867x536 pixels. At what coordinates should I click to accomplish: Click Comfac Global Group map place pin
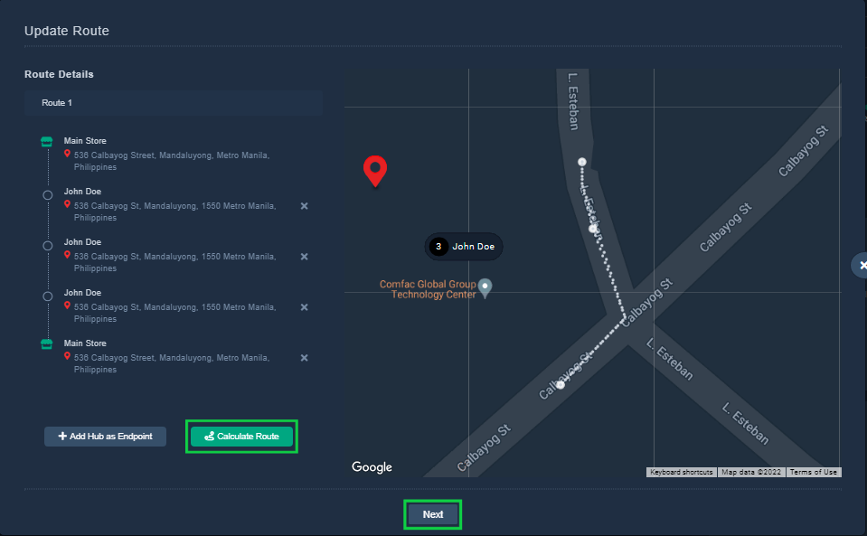(x=485, y=287)
